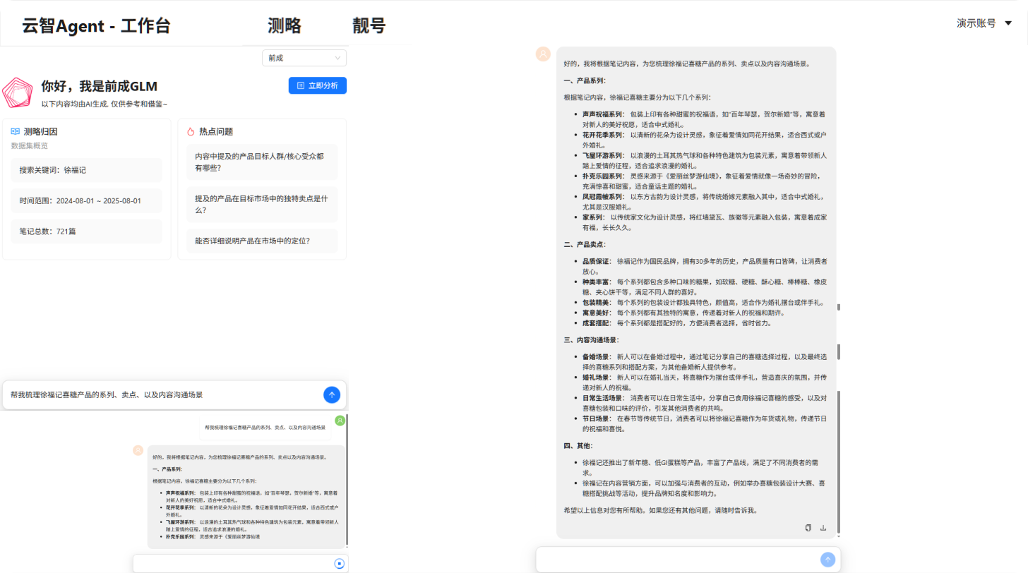1028x573 pixels.
Task: Click the green user avatar in small chat
Action: tap(340, 421)
